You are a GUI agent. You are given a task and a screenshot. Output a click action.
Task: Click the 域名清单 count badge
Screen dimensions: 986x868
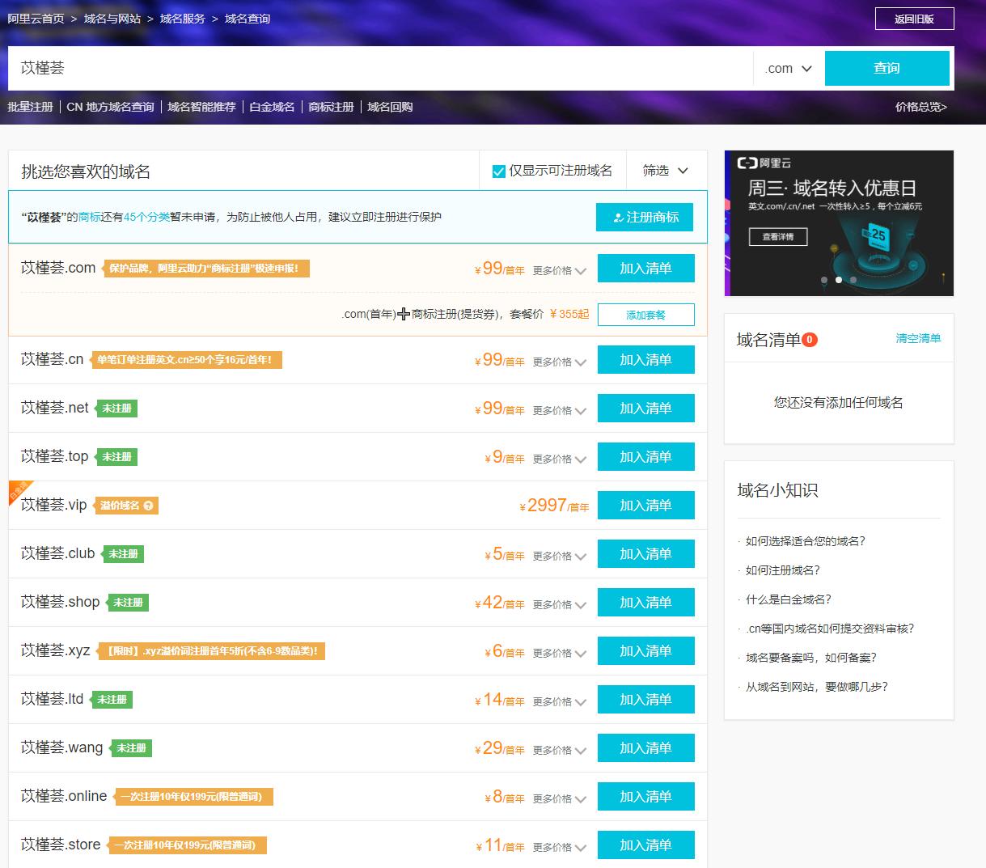click(810, 340)
